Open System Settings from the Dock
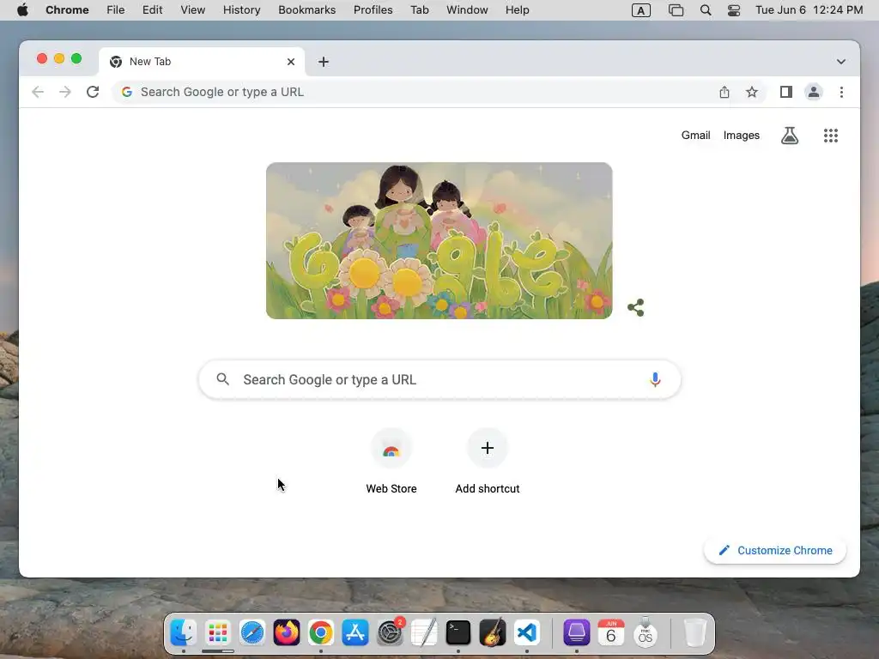The width and height of the screenshot is (879, 659). point(390,632)
